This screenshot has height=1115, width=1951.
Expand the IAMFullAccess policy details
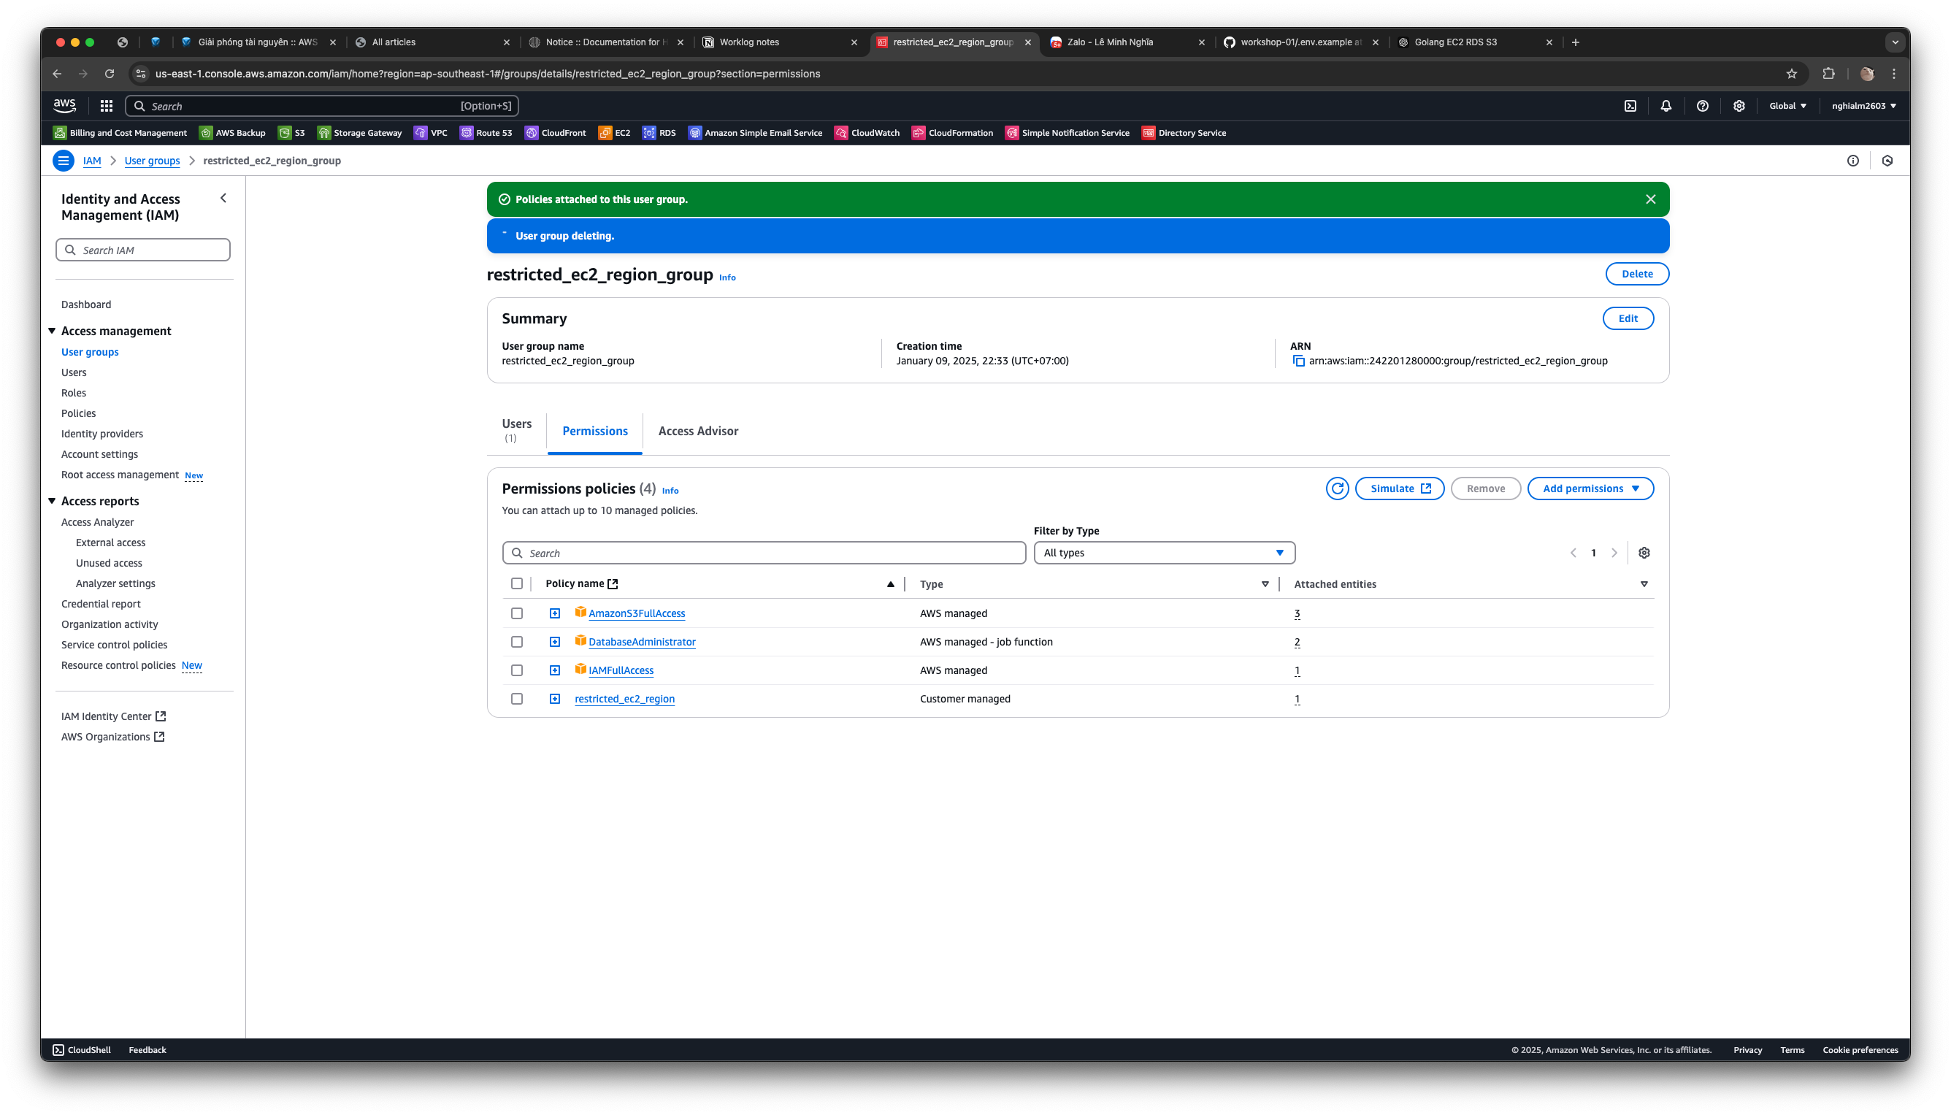click(555, 670)
